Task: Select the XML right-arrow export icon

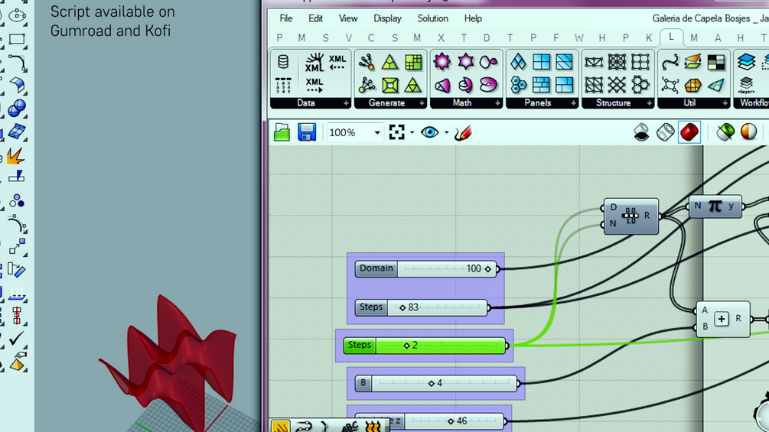Action: pyautogui.click(x=314, y=85)
